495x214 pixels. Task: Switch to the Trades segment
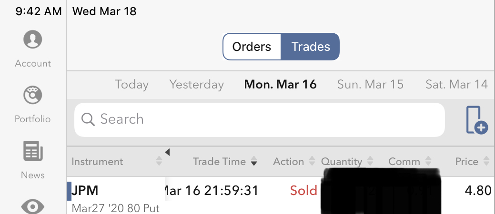[x=311, y=47]
